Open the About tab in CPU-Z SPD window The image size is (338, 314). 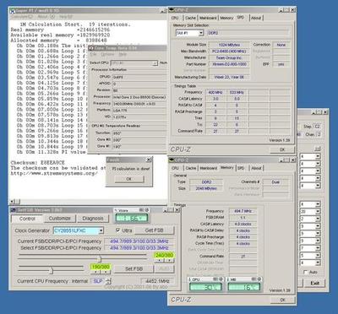pos(256,18)
